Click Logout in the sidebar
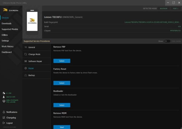 pos(9,123)
